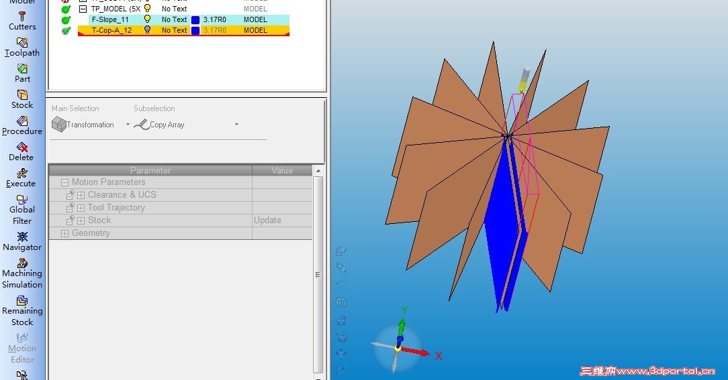Image resolution: width=728 pixels, height=380 pixels.
Task: Collapse the Motion Parameters group
Action: click(x=65, y=182)
